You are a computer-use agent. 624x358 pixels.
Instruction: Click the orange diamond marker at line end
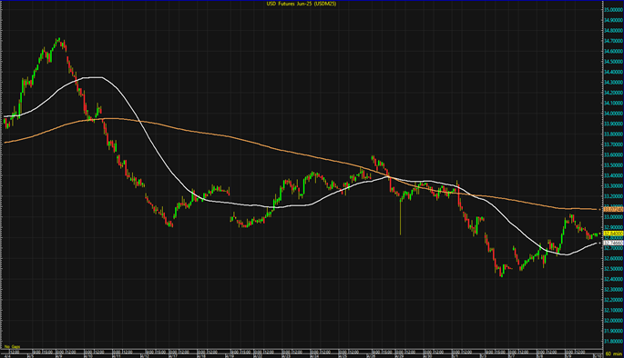599,209
